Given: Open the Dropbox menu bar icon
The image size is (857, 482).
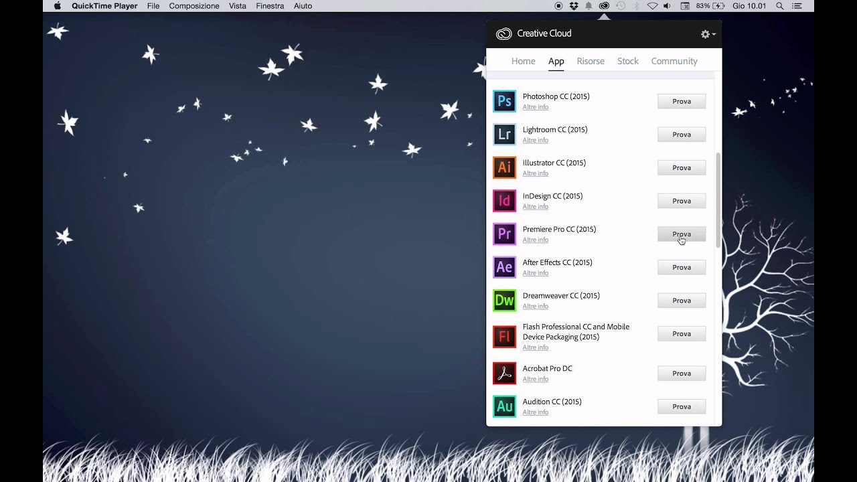Looking at the screenshot, I should [574, 6].
